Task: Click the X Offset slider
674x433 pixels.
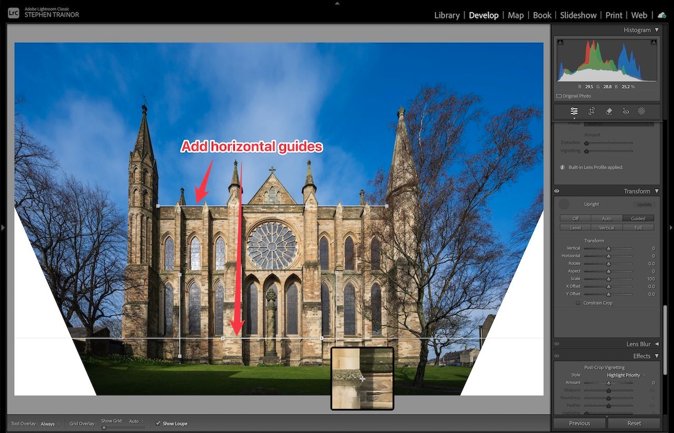Action: pos(609,287)
